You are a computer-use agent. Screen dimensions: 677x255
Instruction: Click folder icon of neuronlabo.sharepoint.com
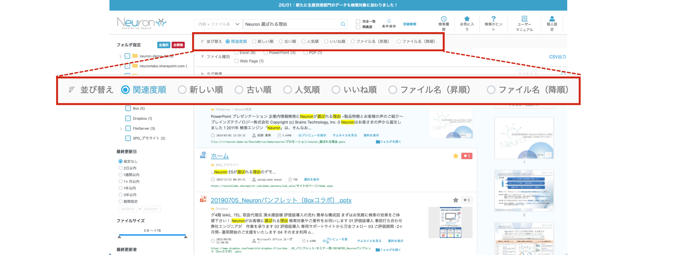pos(135,66)
